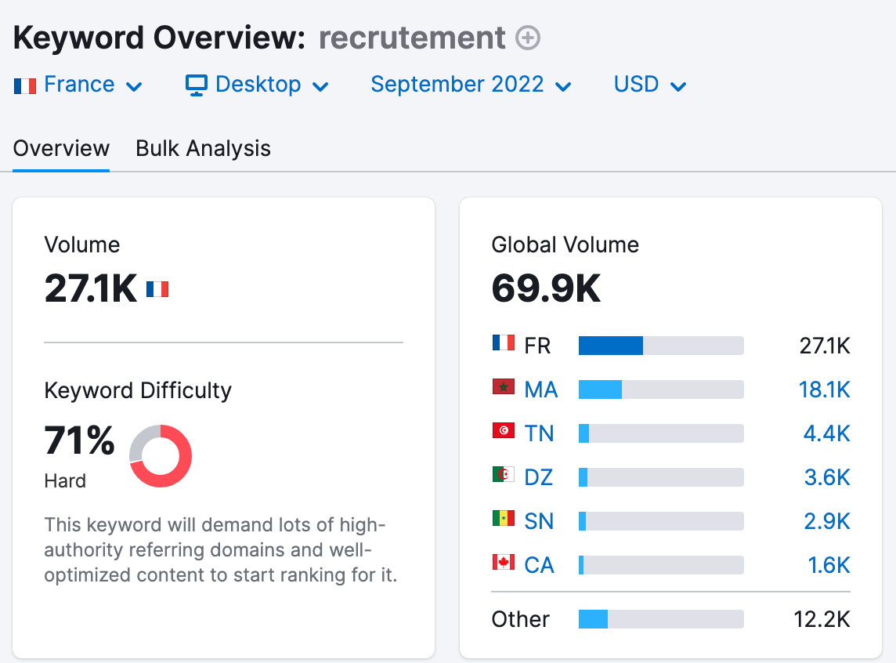Image resolution: width=896 pixels, height=663 pixels.
Task: Open the France location dropdown
Action: (78, 84)
